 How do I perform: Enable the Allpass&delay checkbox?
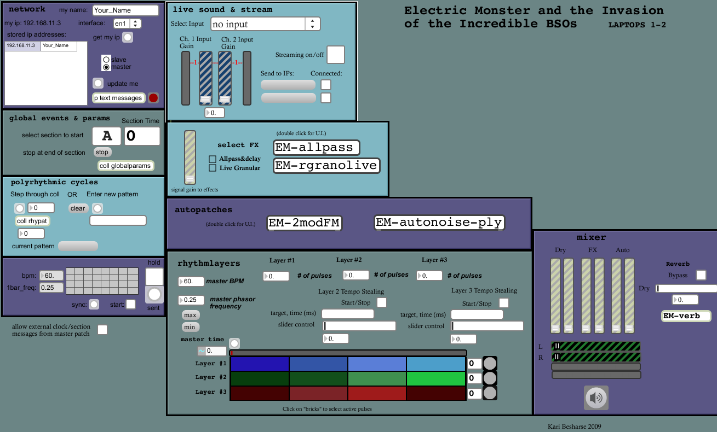(x=213, y=159)
